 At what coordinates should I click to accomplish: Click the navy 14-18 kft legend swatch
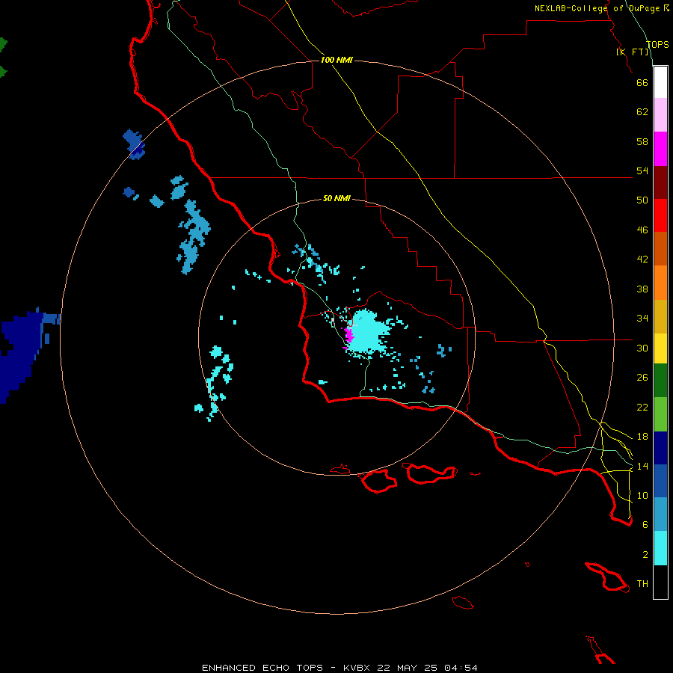(x=660, y=448)
